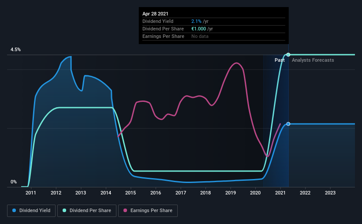The image size is (362, 224).
Task: Click the 2018 x-axis year label
Action: [205, 193]
